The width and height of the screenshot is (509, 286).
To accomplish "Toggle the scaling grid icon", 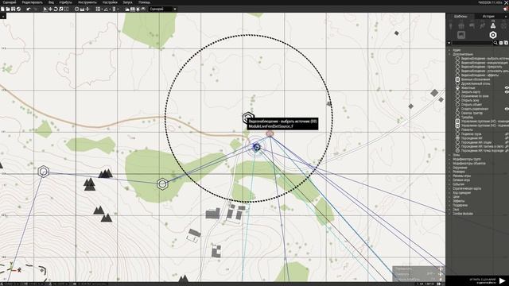I will [114, 9].
